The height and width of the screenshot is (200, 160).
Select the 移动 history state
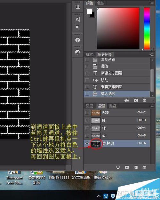point(117,80)
